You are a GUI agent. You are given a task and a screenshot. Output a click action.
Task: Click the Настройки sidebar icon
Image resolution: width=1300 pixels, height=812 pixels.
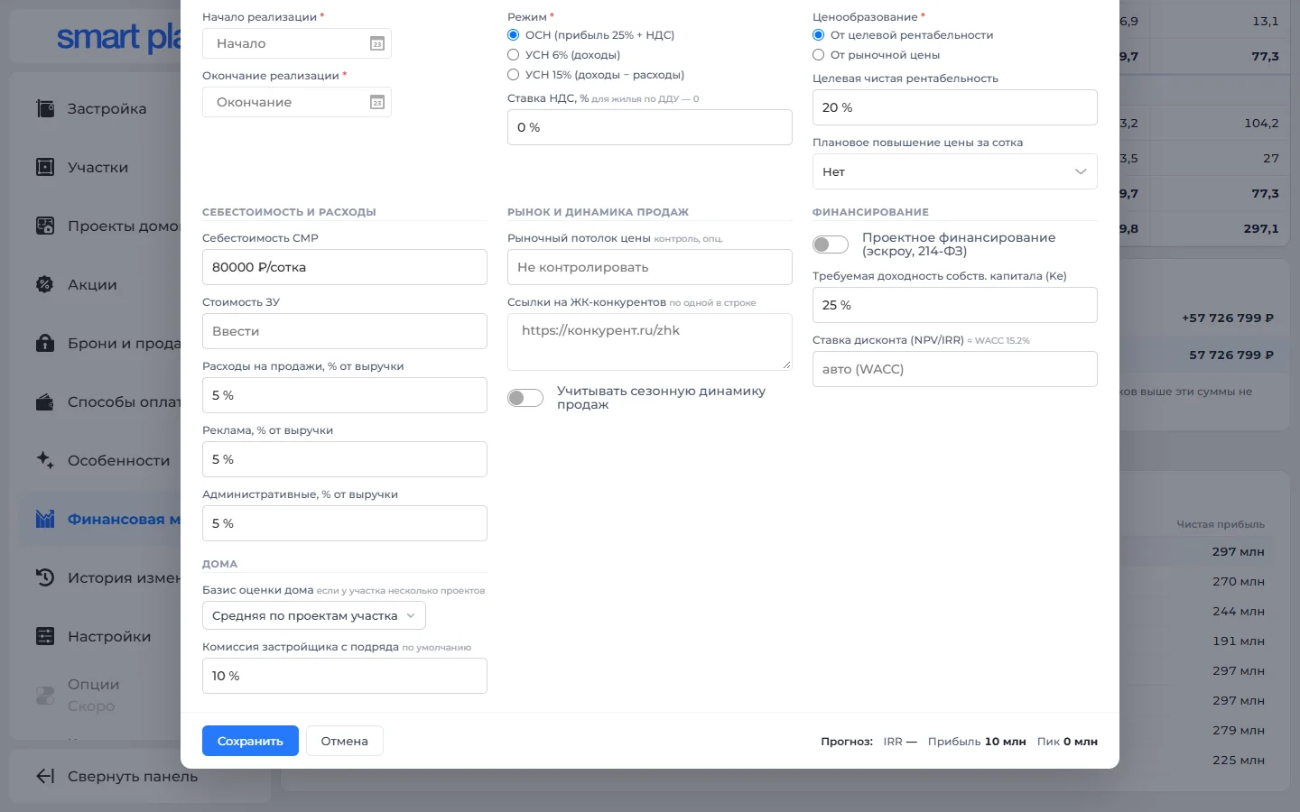45,636
